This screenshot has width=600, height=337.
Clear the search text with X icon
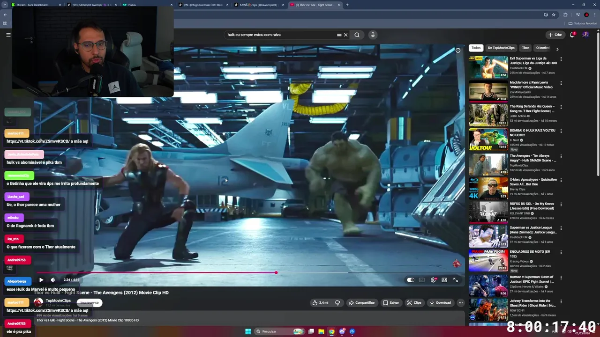[346, 35]
